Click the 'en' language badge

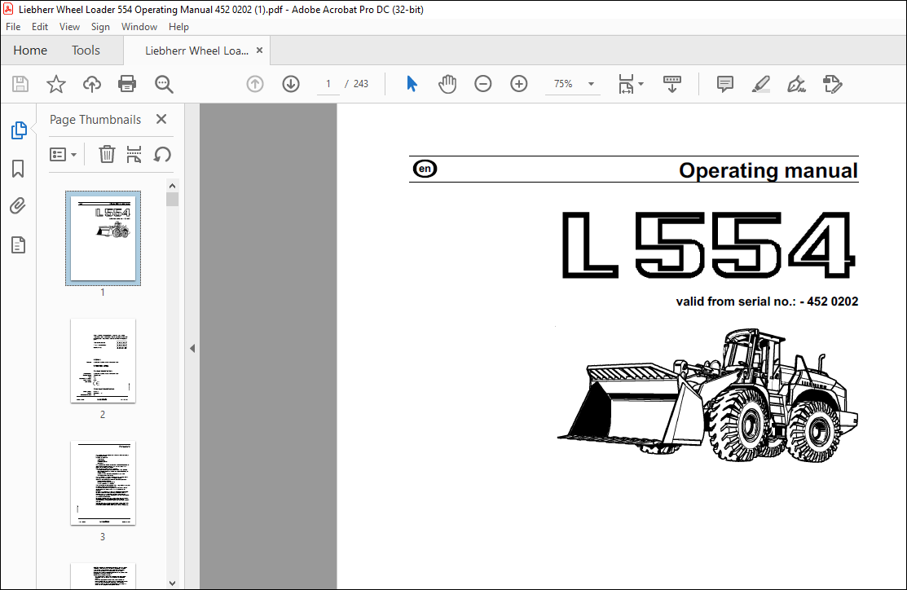click(x=425, y=169)
